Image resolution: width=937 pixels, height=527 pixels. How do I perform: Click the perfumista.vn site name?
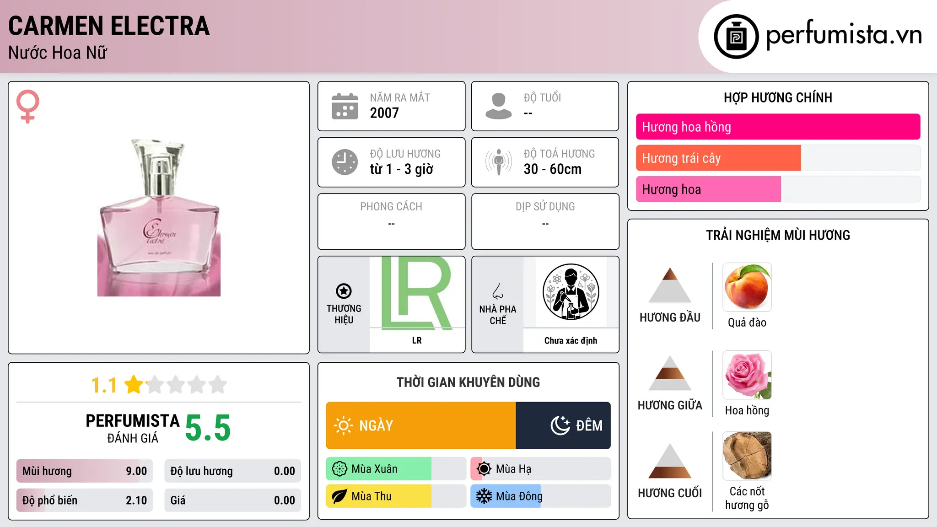(844, 34)
